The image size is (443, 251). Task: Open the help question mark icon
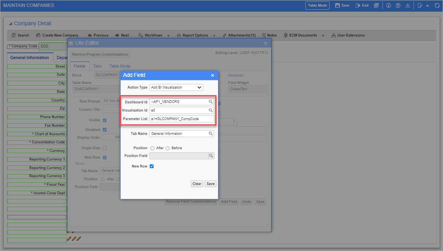coord(398,5)
